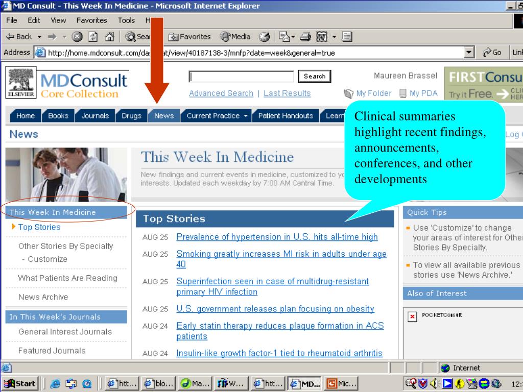Switch to the Books tab

tap(58, 116)
